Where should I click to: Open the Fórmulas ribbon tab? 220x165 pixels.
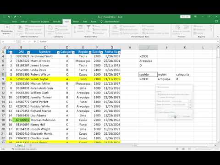56,22
